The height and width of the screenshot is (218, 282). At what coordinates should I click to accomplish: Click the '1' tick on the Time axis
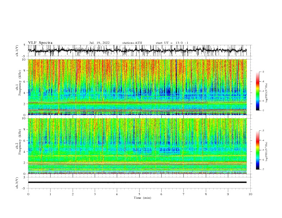pyautogui.click(x=50, y=194)
